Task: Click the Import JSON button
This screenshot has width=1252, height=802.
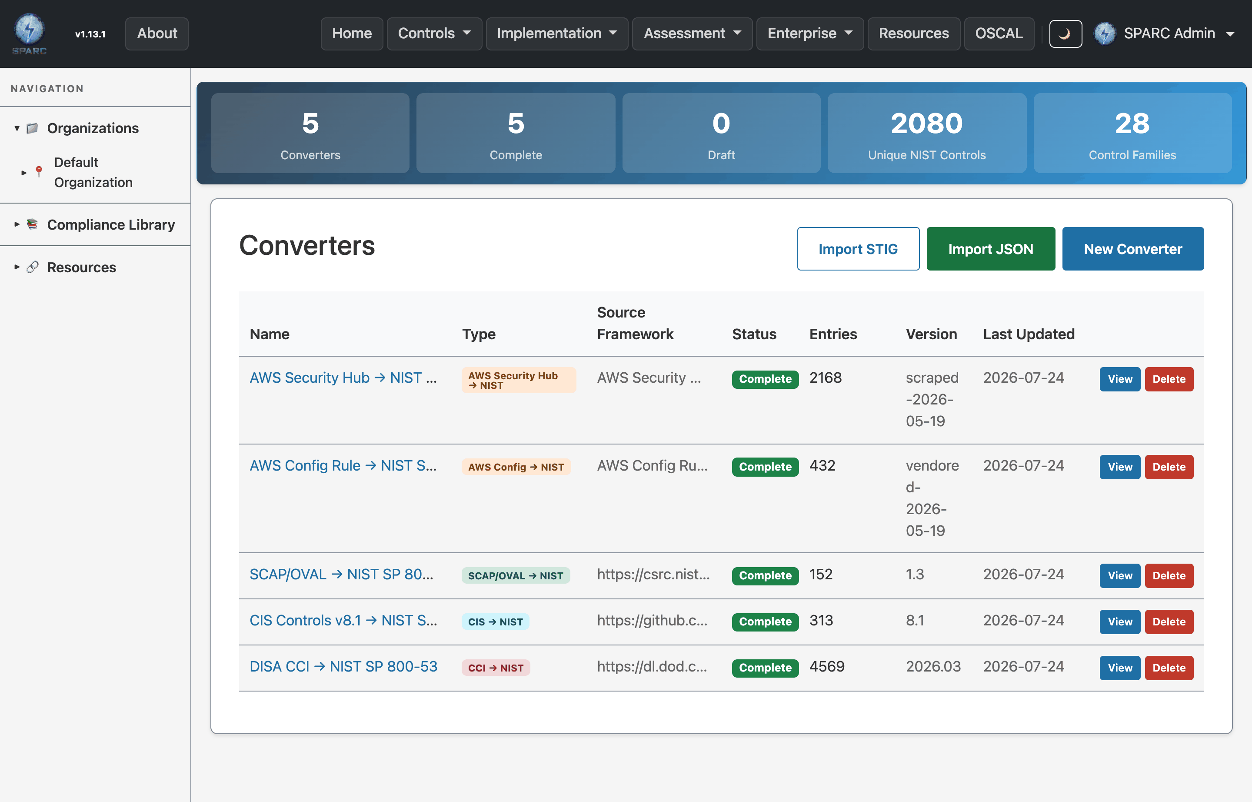Action: [x=991, y=248]
